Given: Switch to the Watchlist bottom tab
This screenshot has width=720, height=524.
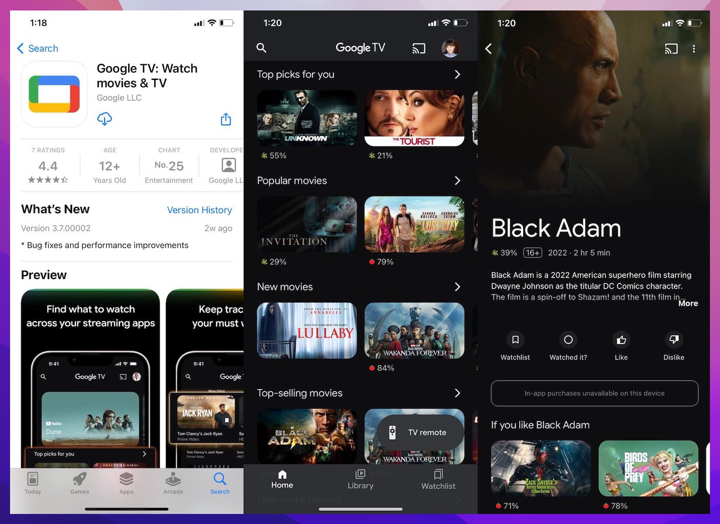Looking at the screenshot, I should point(438,479).
